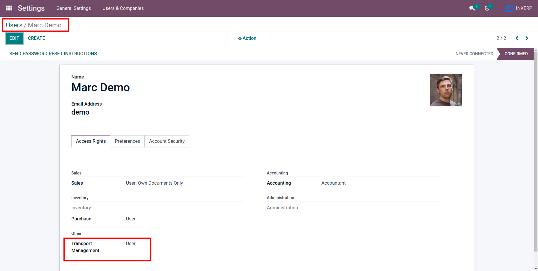The height and width of the screenshot is (271, 538).
Task: Click the 'Administration' field label
Action: pos(282,208)
